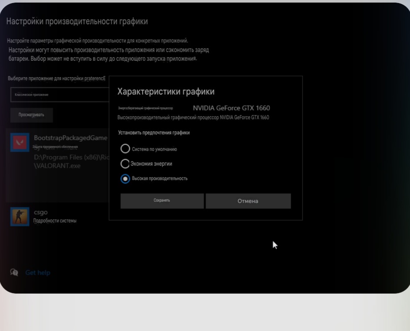The height and width of the screenshot is (331, 410).
Task: Click the Get help chat icon
Action: [14, 272]
